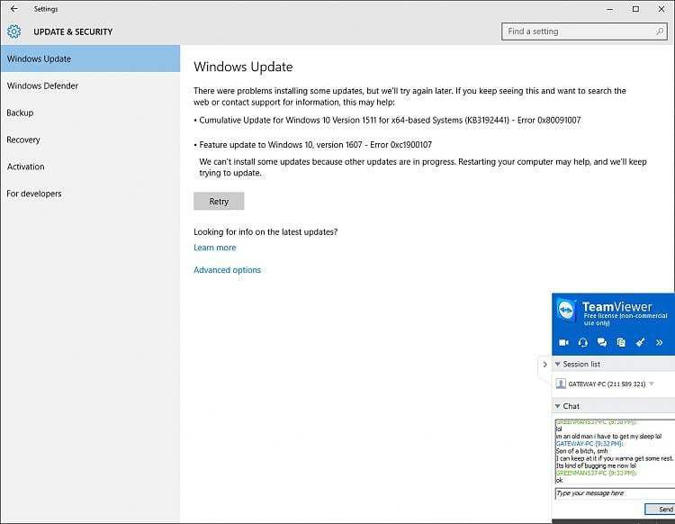Go to Recovery settings
Screen dimensions: 675x524
(x=90, y=140)
